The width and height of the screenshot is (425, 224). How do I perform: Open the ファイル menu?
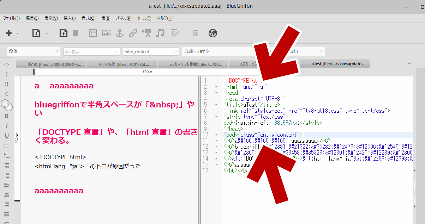click(x=11, y=18)
